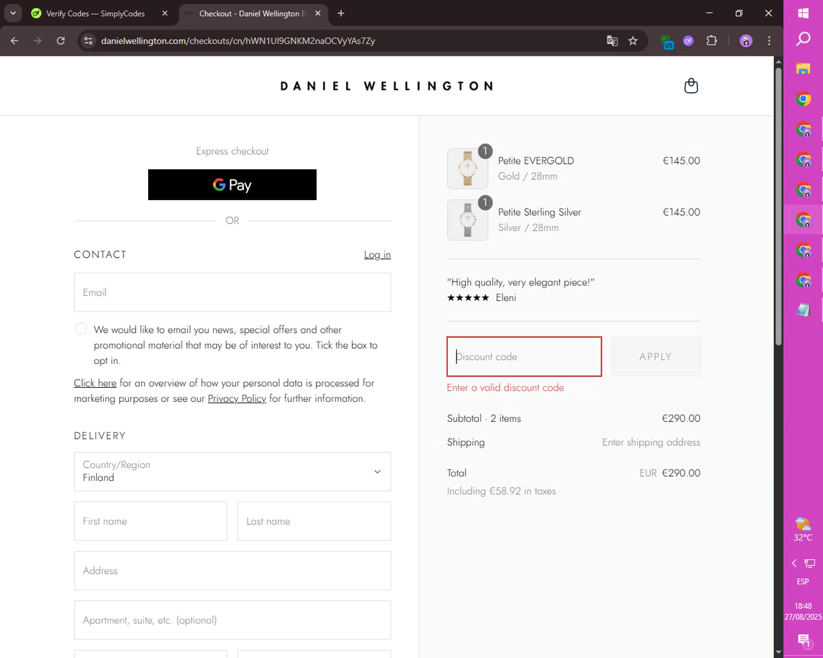Bookmark this page with the star icon

click(633, 41)
